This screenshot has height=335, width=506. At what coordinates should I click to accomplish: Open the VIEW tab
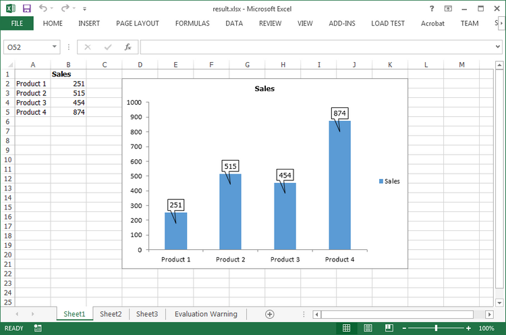305,23
